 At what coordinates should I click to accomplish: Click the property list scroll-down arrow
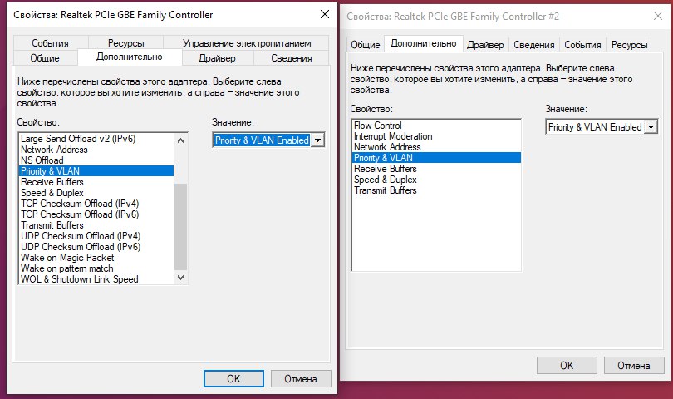(x=180, y=278)
